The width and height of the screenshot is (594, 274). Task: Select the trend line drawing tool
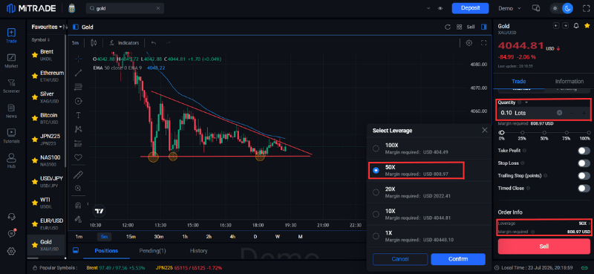pyautogui.click(x=79, y=73)
